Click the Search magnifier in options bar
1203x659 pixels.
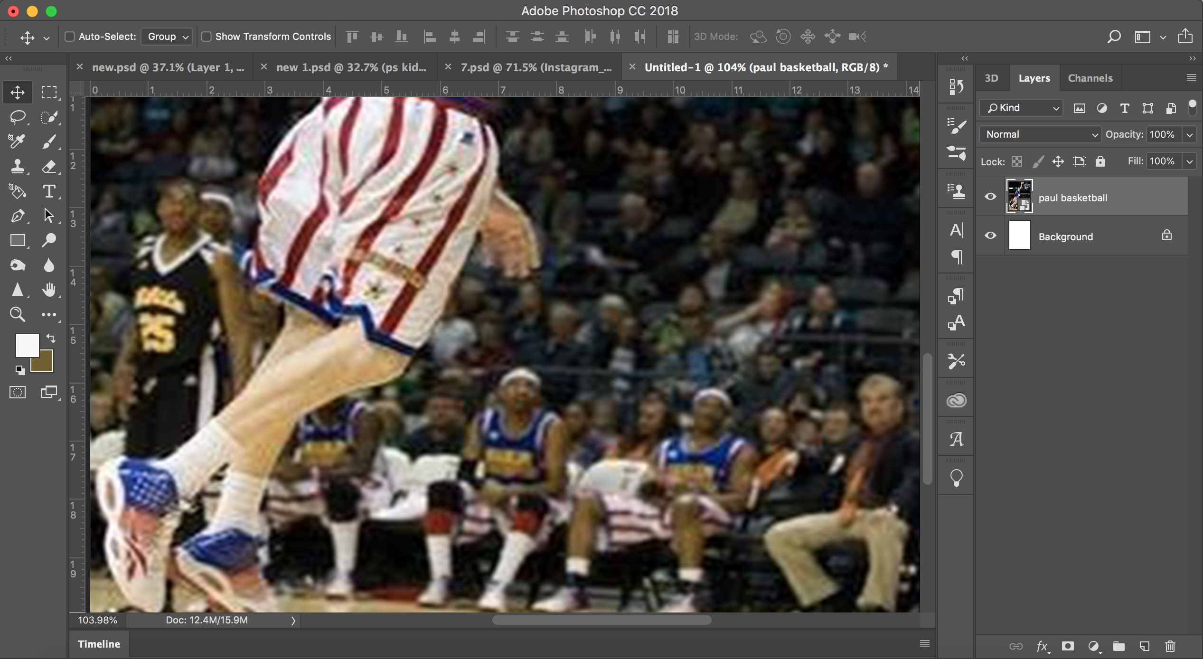pos(1114,37)
